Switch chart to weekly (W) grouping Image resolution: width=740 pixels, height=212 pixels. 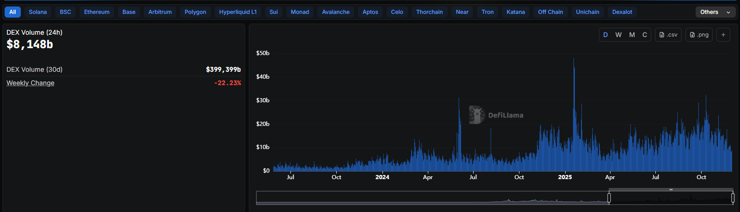tap(618, 35)
